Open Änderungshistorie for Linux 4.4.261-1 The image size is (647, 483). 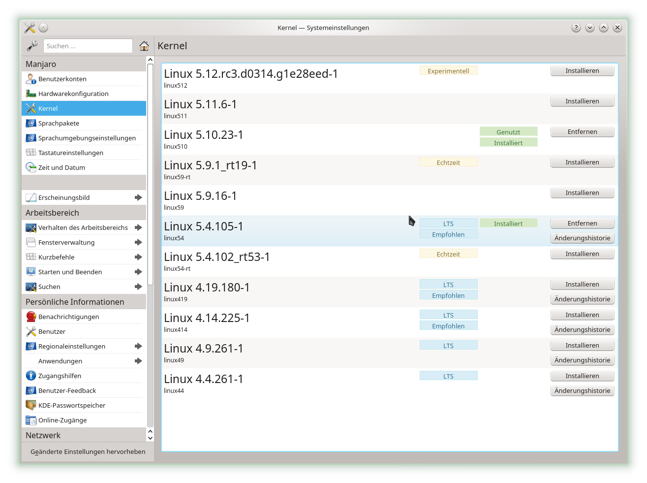point(582,390)
